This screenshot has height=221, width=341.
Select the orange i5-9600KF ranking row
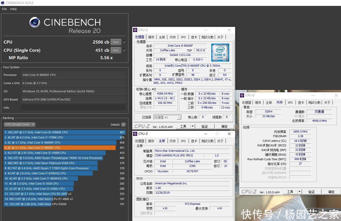(65, 148)
